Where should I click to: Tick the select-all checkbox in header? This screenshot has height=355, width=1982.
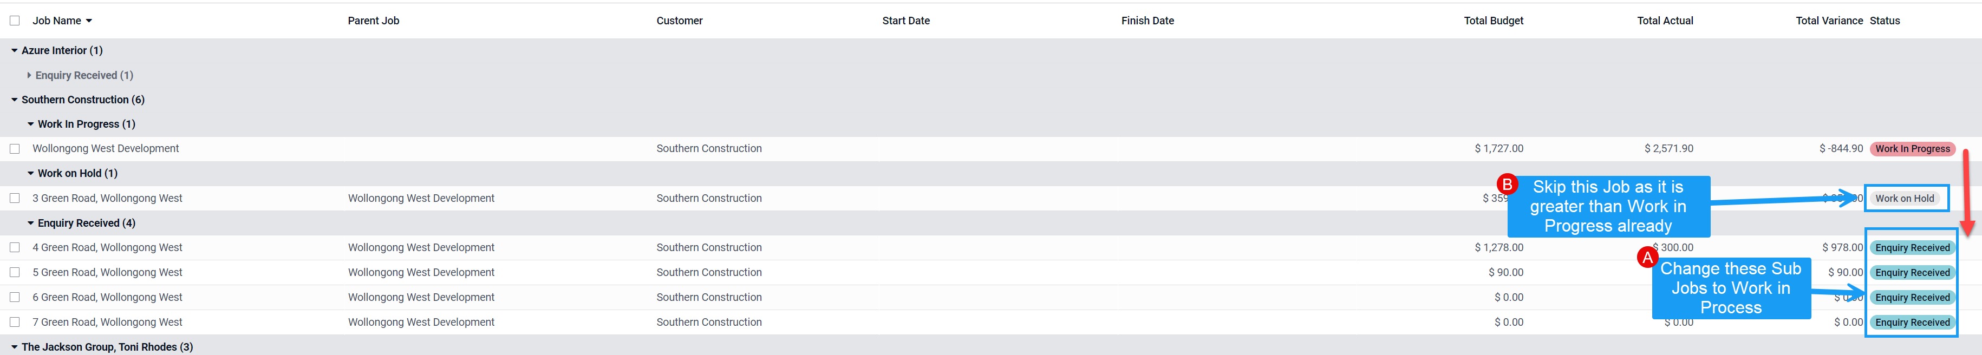point(15,21)
